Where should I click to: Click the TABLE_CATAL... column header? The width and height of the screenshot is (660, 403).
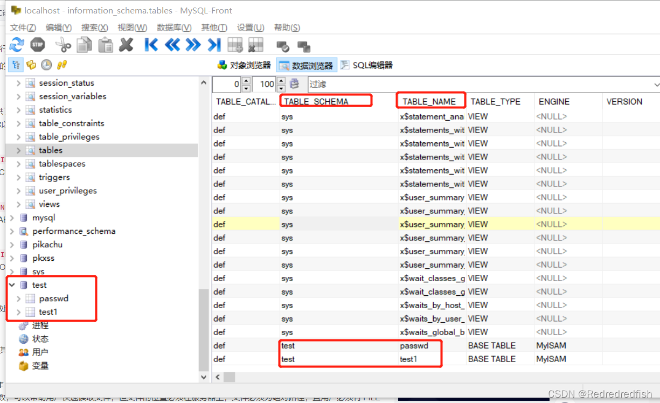click(x=246, y=101)
